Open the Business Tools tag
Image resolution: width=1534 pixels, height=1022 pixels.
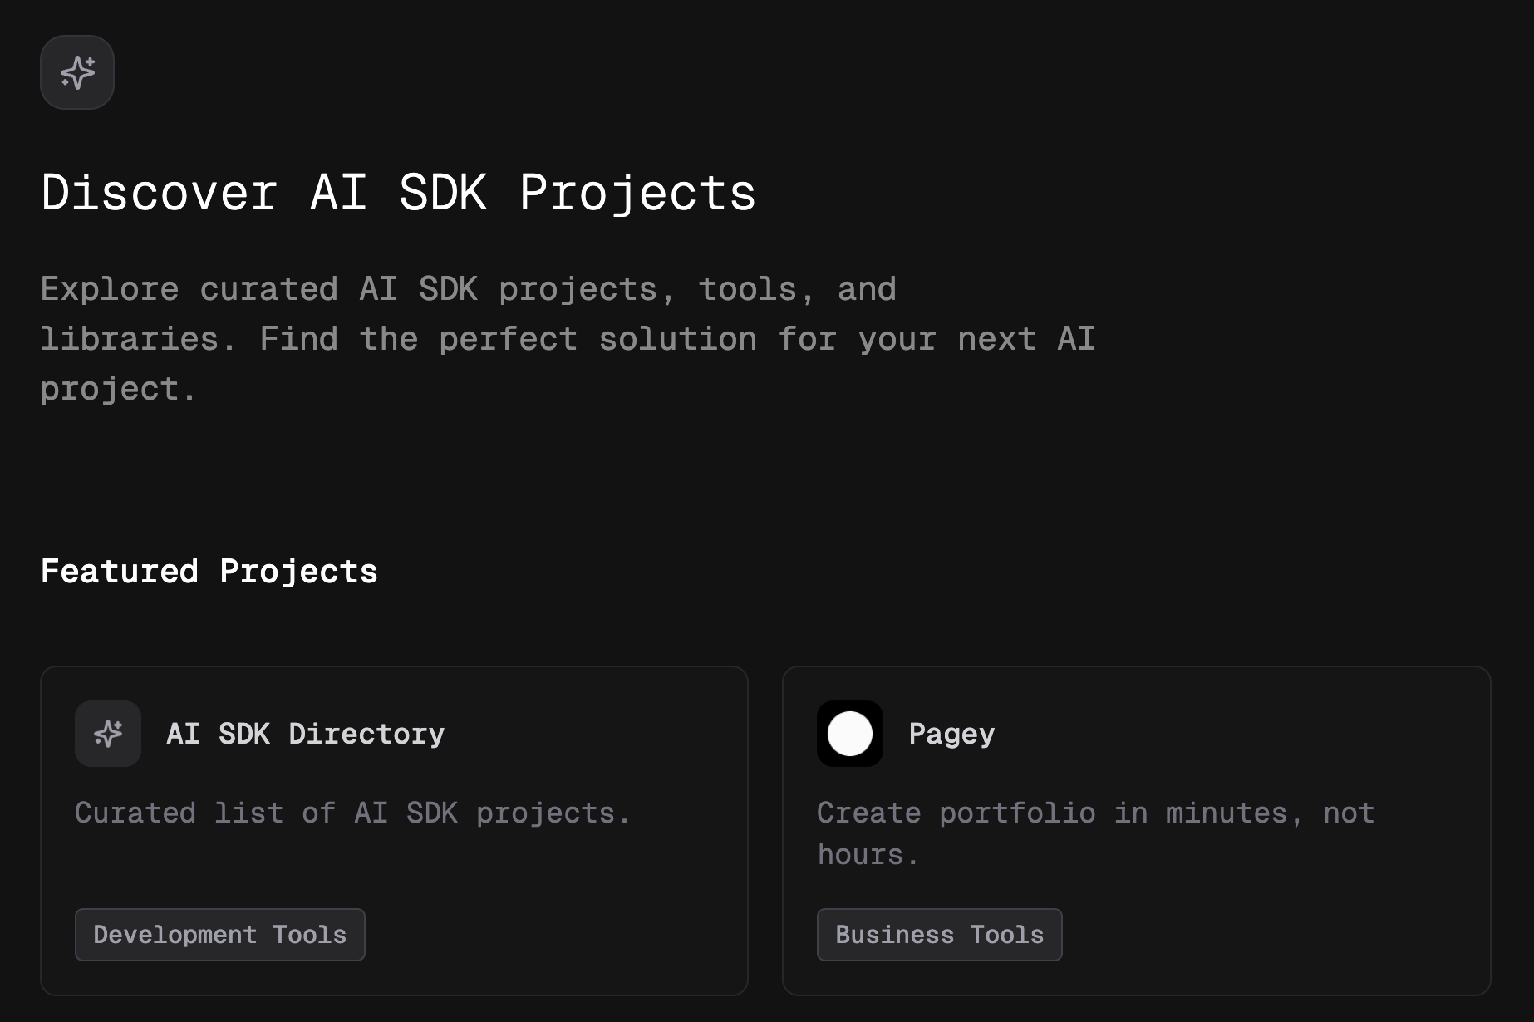click(x=939, y=935)
